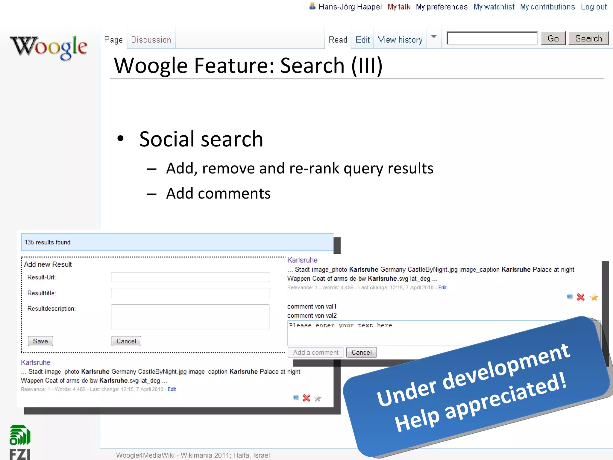Click red X remove icon under lower-left result
613x460 pixels.
[x=306, y=398]
